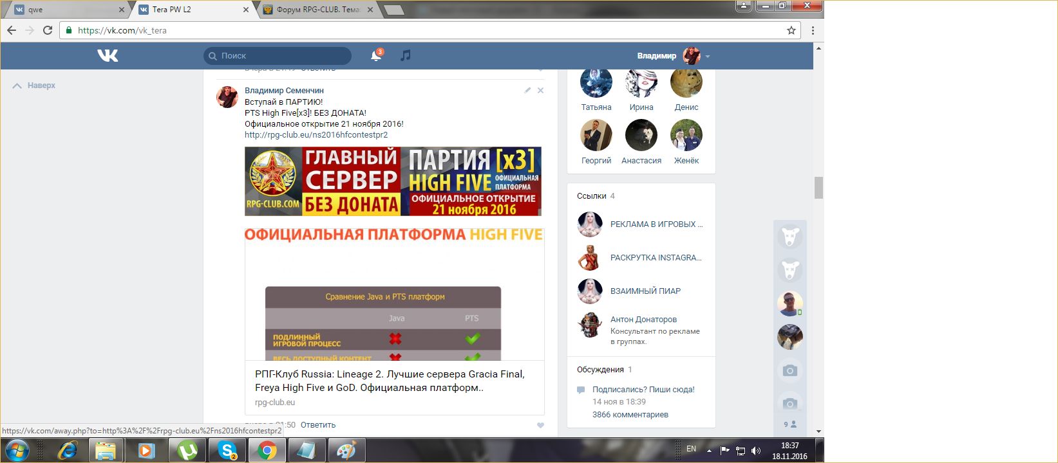Open the ГЛАВНЫЙ СЕРВЕР БЕЗ ДОНАТА banner image
The width and height of the screenshot is (1058, 463).
393,181
